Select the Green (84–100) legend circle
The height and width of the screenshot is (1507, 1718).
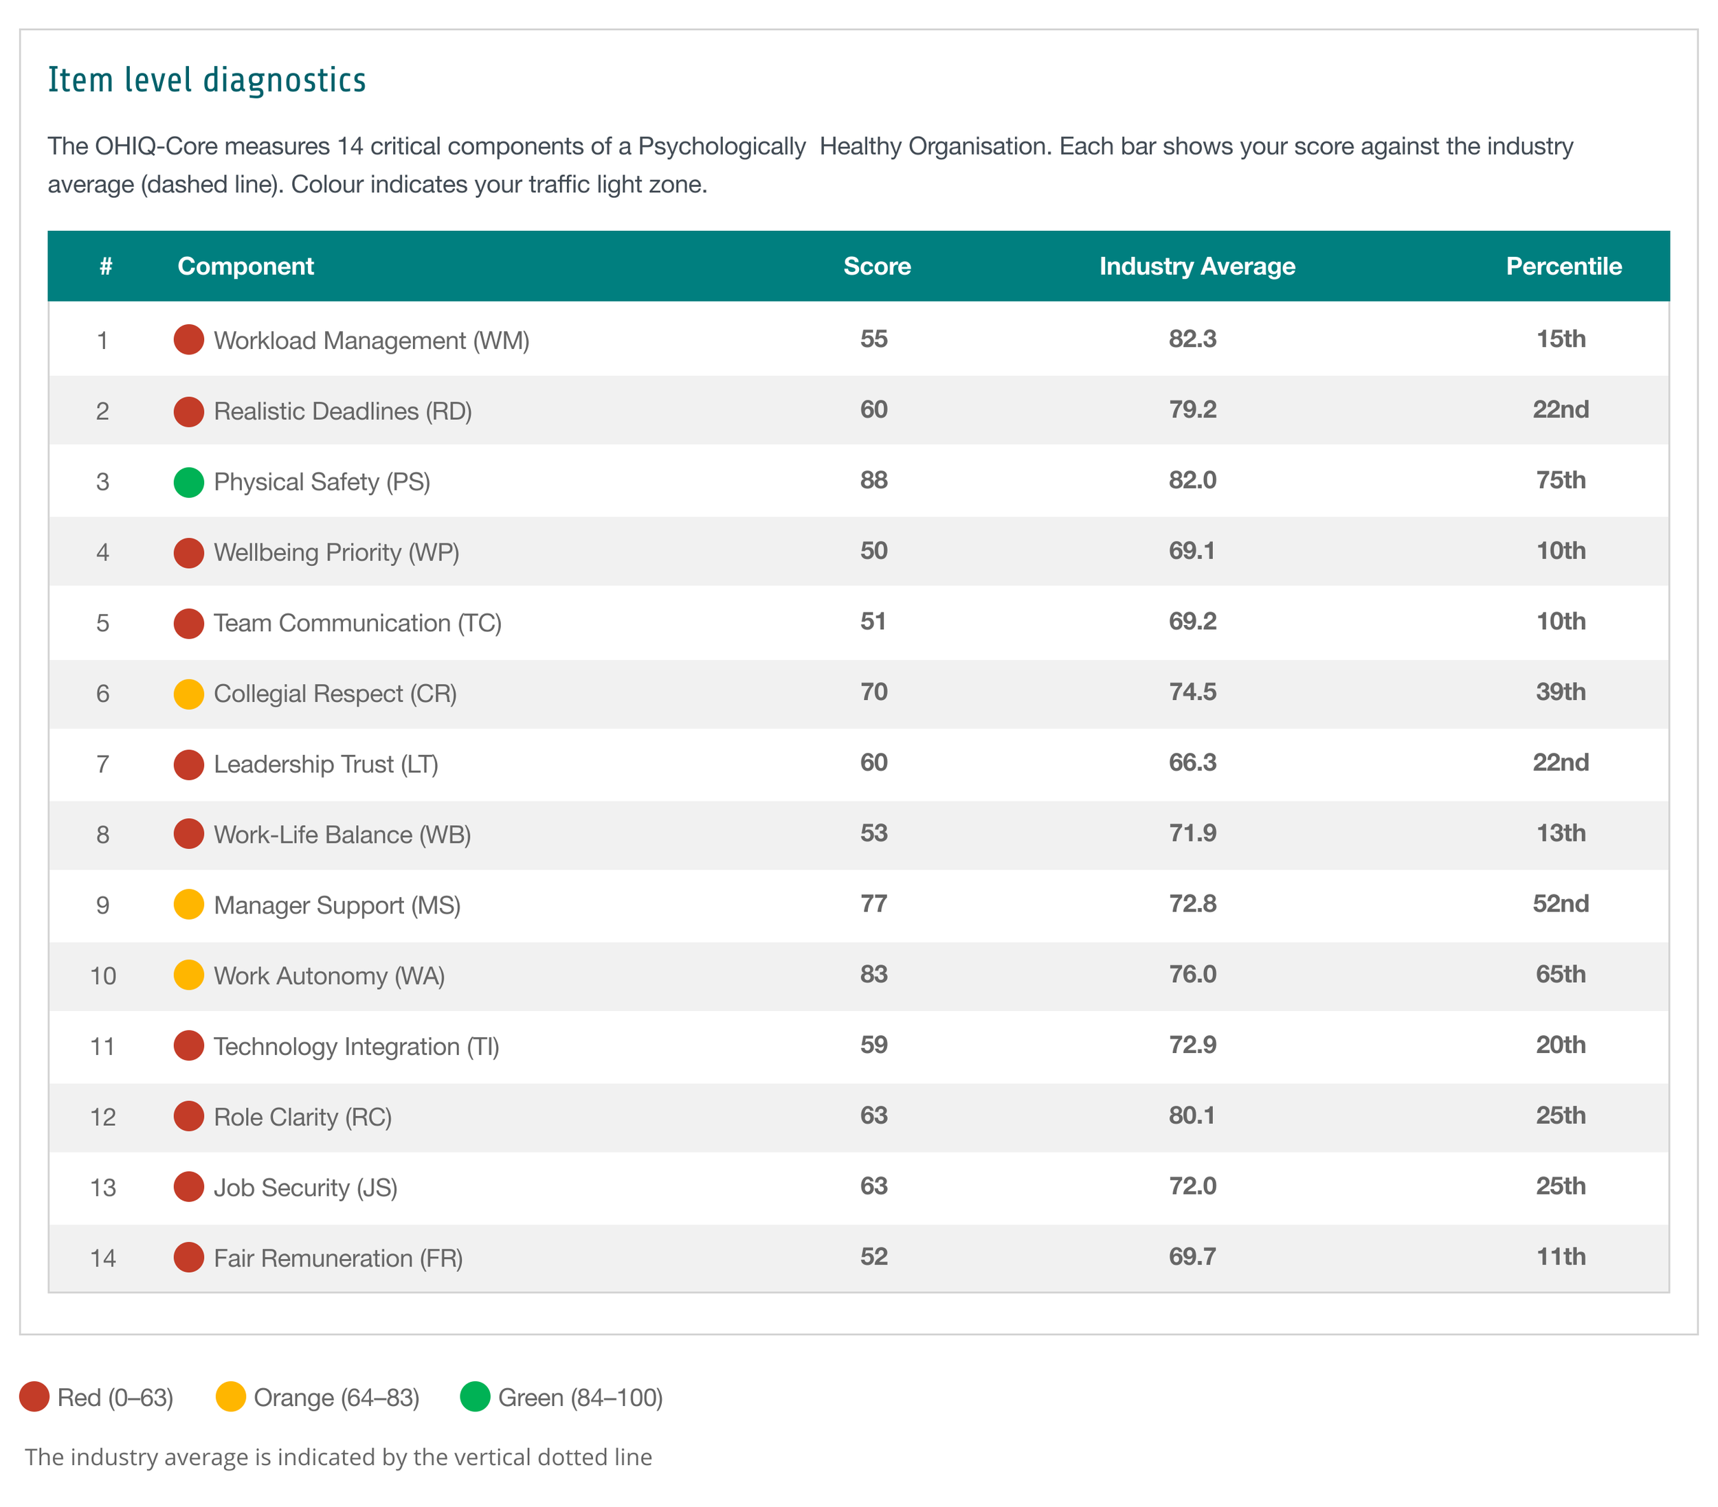pos(476,1397)
